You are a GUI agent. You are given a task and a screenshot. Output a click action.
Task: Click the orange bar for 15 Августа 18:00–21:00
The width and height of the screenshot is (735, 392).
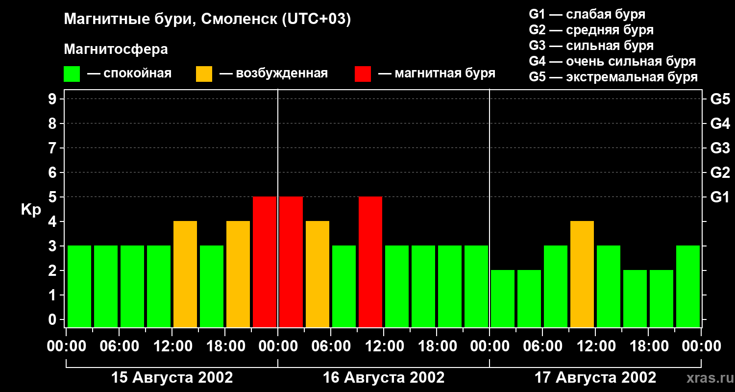238,274
